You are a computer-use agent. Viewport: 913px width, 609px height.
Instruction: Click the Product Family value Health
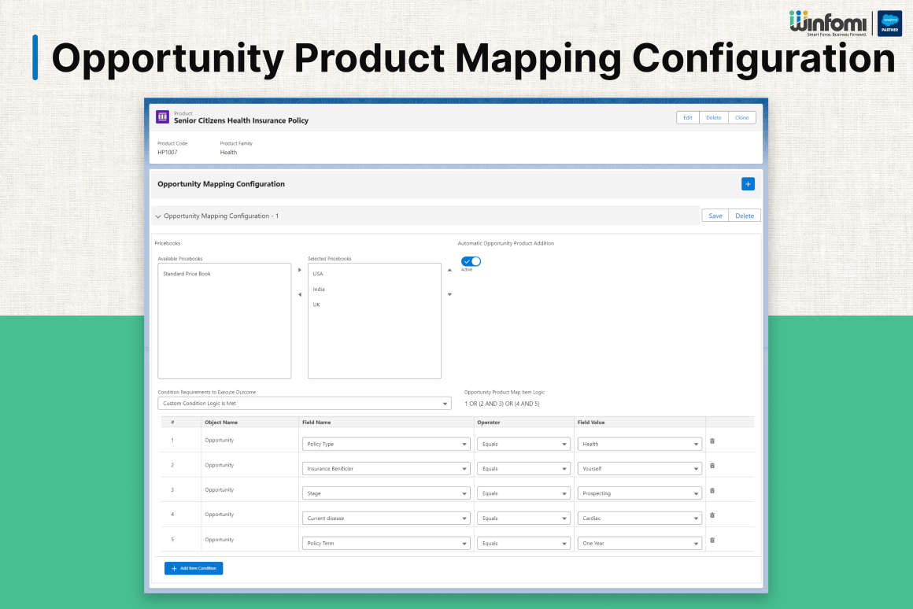[228, 153]
